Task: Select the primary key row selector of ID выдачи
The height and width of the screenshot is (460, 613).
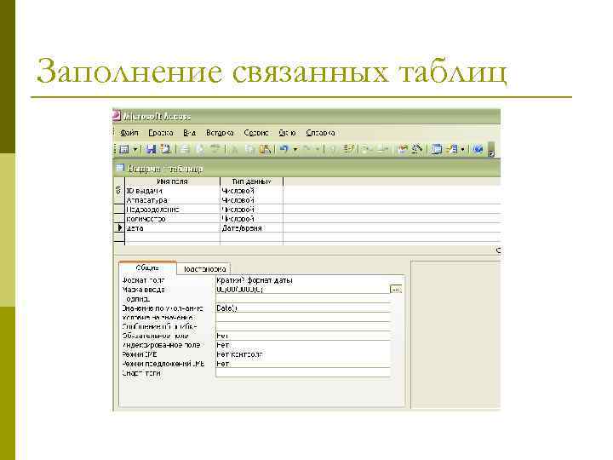Action: pos(119,191)
